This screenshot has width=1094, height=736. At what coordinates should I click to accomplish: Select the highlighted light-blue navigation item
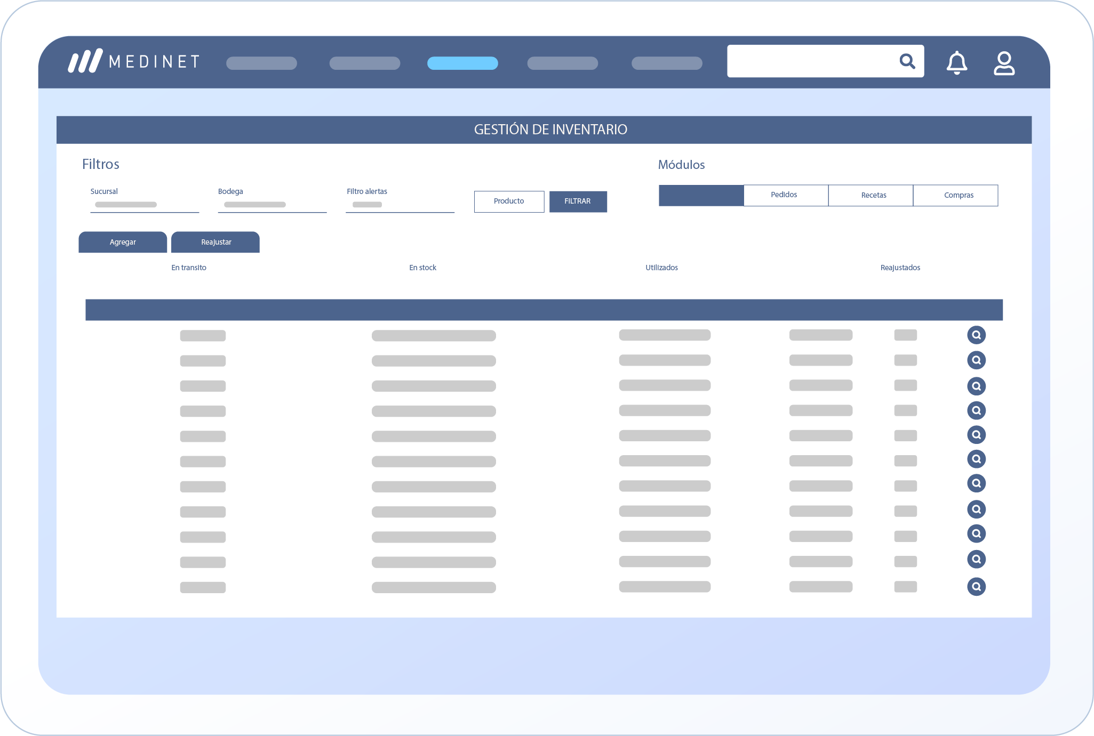pos(462,63)
